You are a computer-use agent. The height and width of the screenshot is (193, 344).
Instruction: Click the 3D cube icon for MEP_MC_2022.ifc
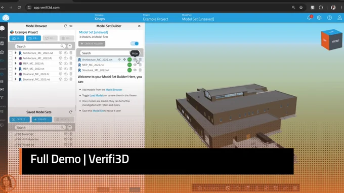tap(61, 63)
